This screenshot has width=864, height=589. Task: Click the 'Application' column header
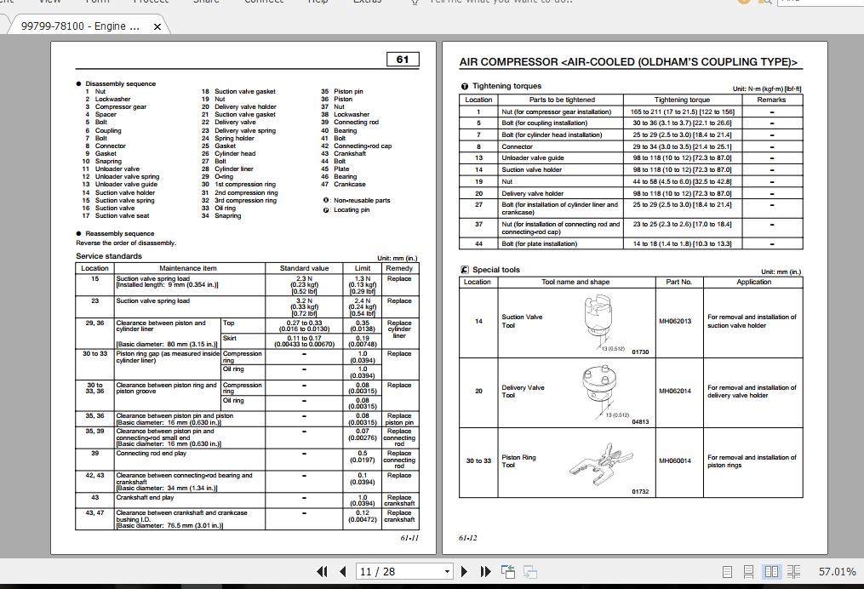click(754, 282)
